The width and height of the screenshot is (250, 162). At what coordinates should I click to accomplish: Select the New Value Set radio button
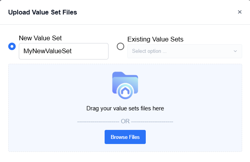click(12, 46)
